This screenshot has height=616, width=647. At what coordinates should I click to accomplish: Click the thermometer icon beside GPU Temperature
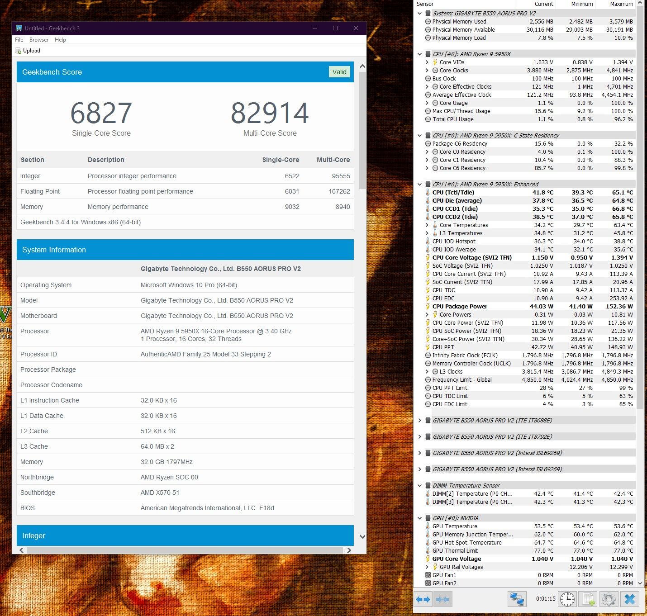[x=428, y=526]
